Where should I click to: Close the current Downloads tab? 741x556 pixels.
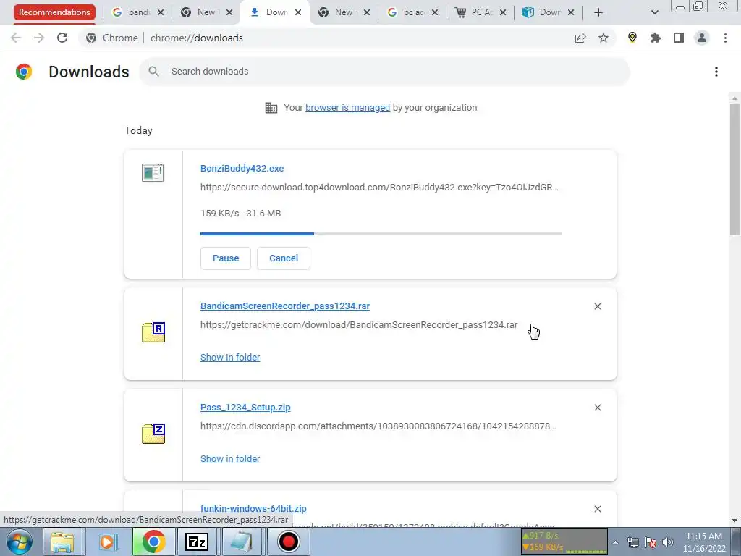pos(298,12)
